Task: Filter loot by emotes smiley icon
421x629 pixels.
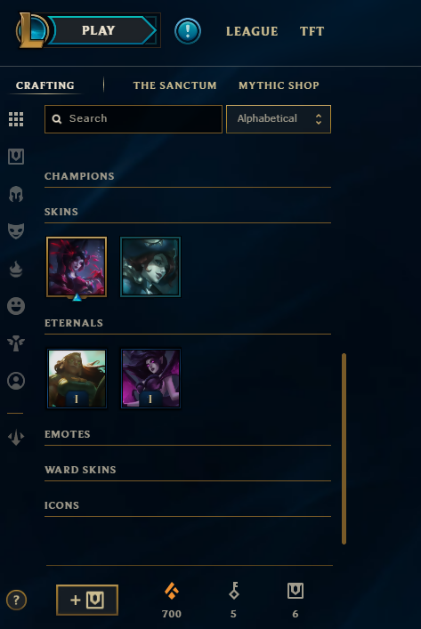Action: point(16,306)
